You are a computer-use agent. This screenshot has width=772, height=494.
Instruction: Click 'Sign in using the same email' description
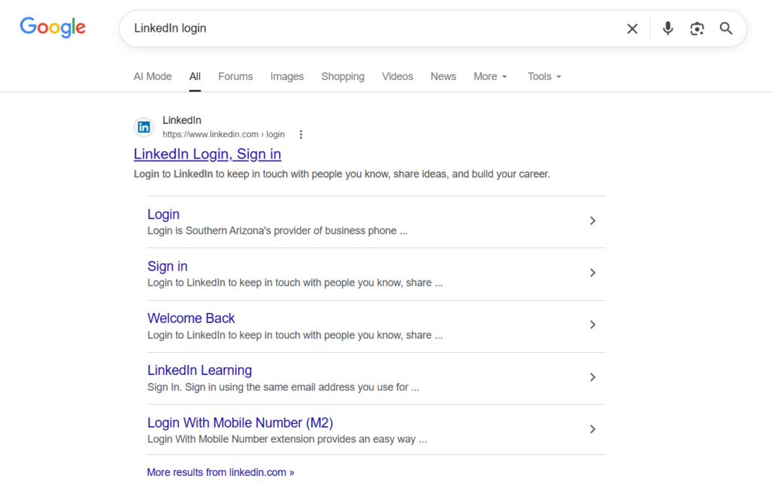(283, 387)
